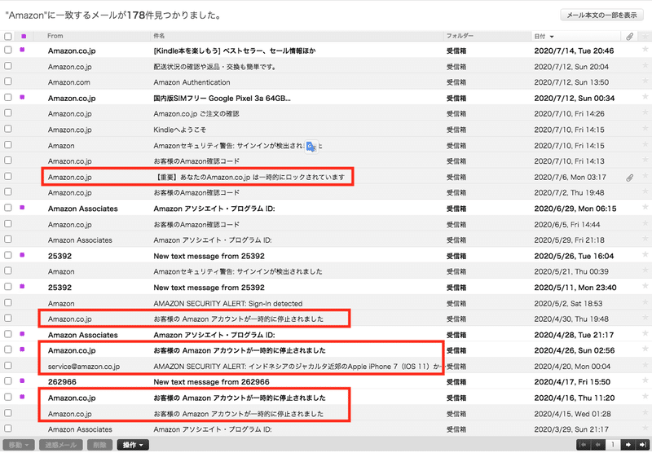Open the Kindleへようこそ email
This screenshot has width=652, height=466.
tap(179, 130)
